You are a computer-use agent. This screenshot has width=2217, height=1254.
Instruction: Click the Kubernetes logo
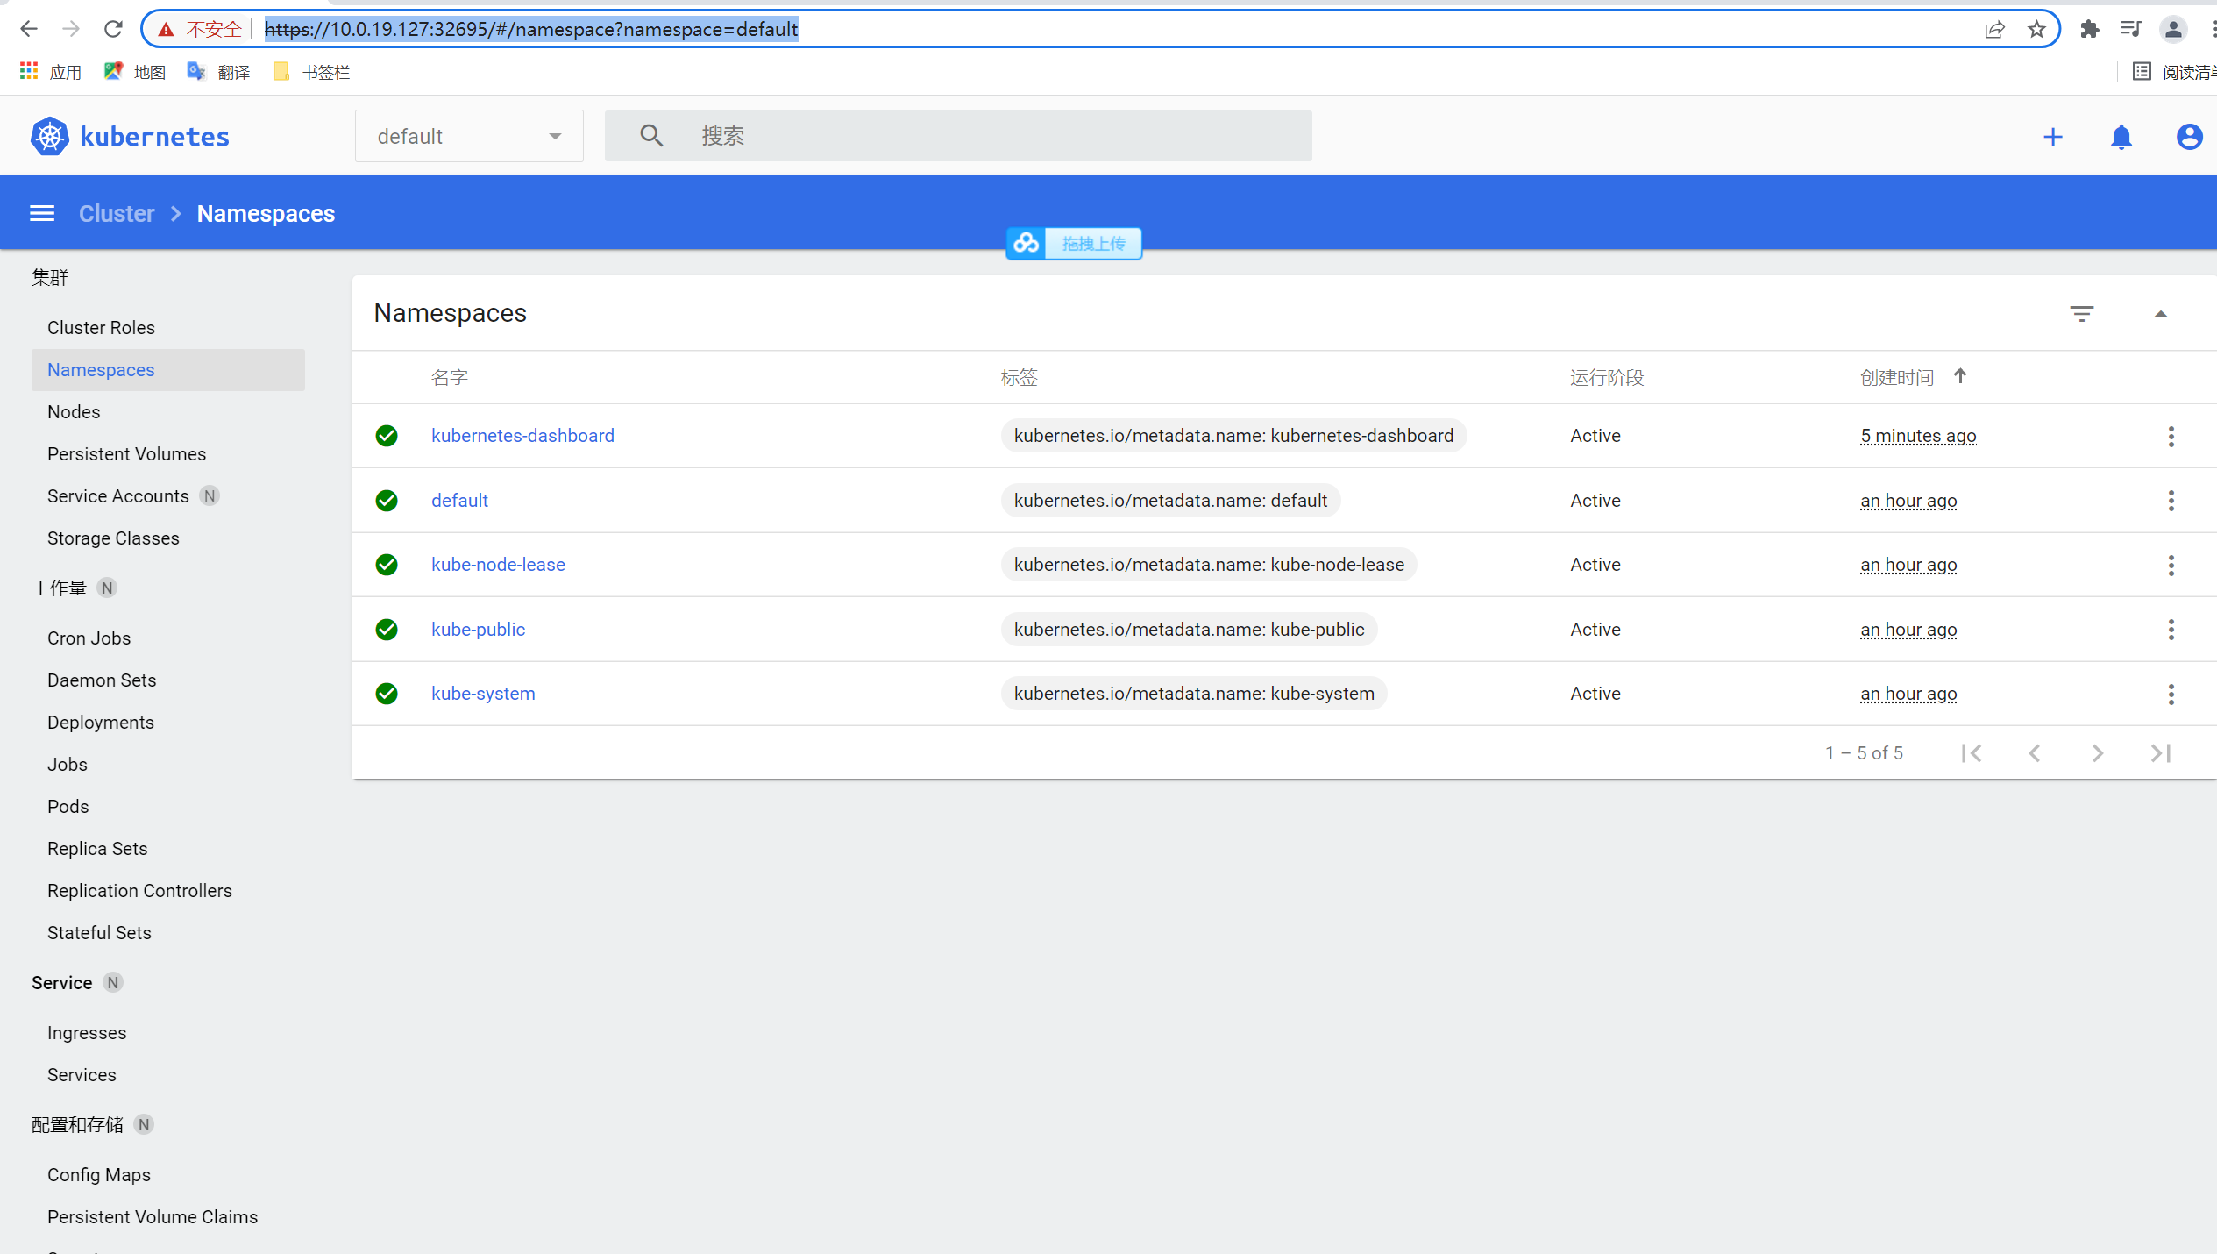(x=130, y=137)
